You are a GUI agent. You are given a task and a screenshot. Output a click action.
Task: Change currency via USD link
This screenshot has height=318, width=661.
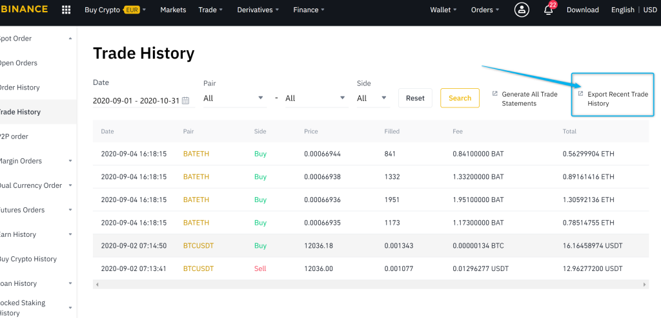click(650, 10)
